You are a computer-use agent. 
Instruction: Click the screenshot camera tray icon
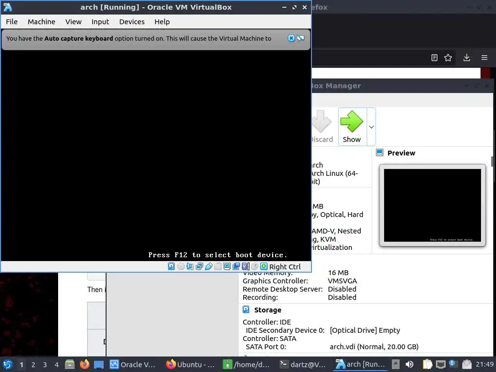(x=466, y=364)
